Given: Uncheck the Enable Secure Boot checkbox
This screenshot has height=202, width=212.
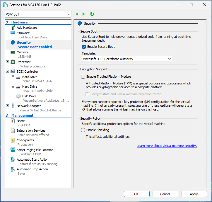Looking at the screenshot, I should pos(84,47).
